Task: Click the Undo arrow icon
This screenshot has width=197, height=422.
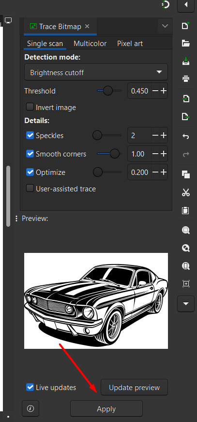Action: click(186, 137)
